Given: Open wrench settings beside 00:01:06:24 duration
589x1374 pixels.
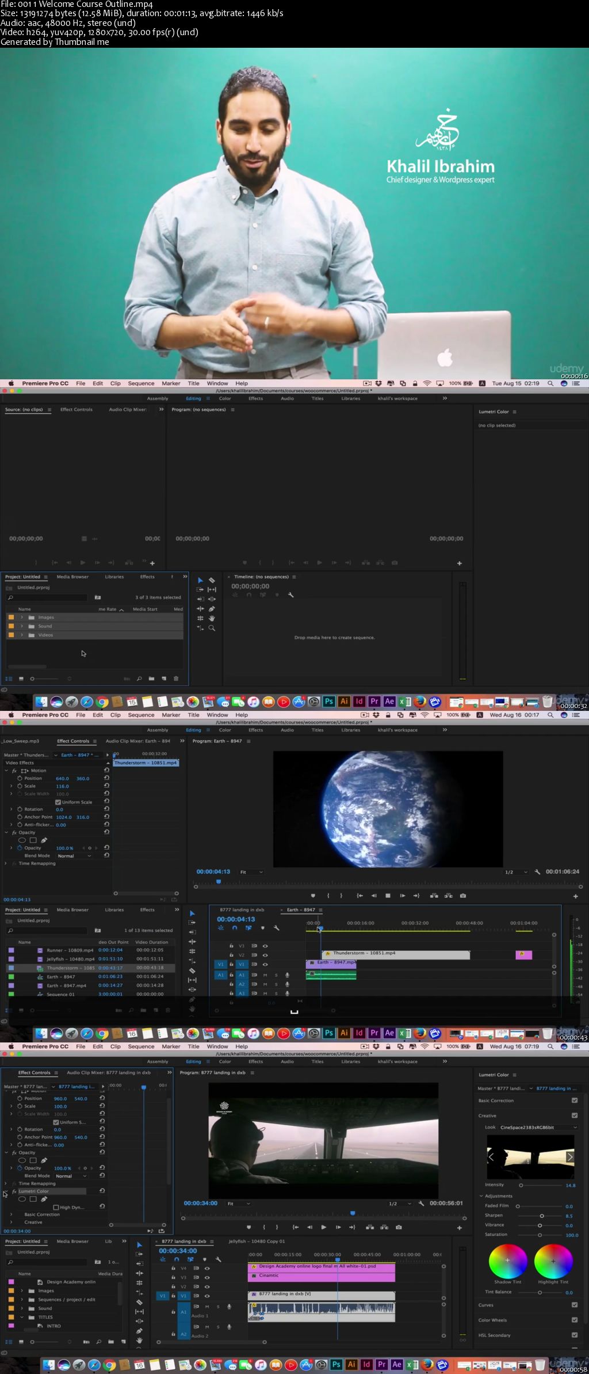Looking at the screenshot, I should [537, 872].
